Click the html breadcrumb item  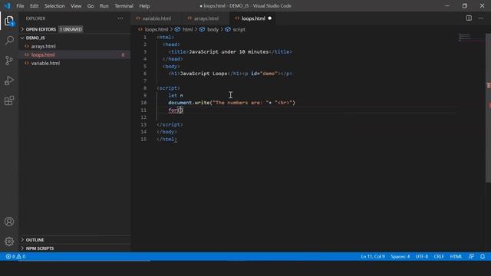(x=187, y=29)
